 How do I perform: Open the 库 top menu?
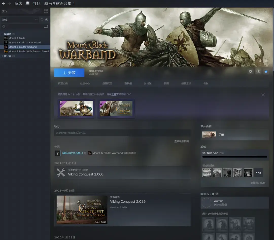click(x=27, y=4)
